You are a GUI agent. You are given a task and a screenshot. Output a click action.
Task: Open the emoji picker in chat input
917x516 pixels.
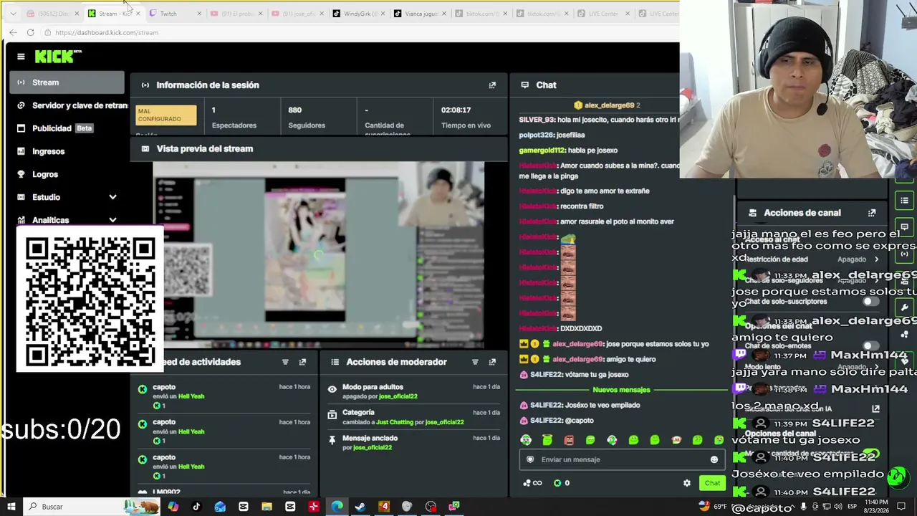point(714,459)
